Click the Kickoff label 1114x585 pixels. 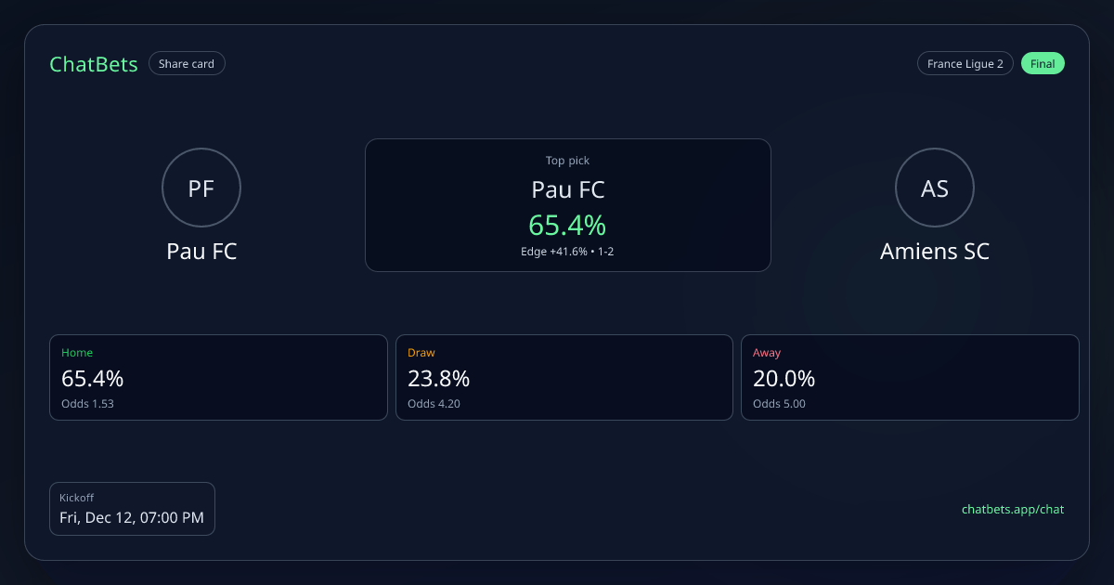[x=76, y=498]
